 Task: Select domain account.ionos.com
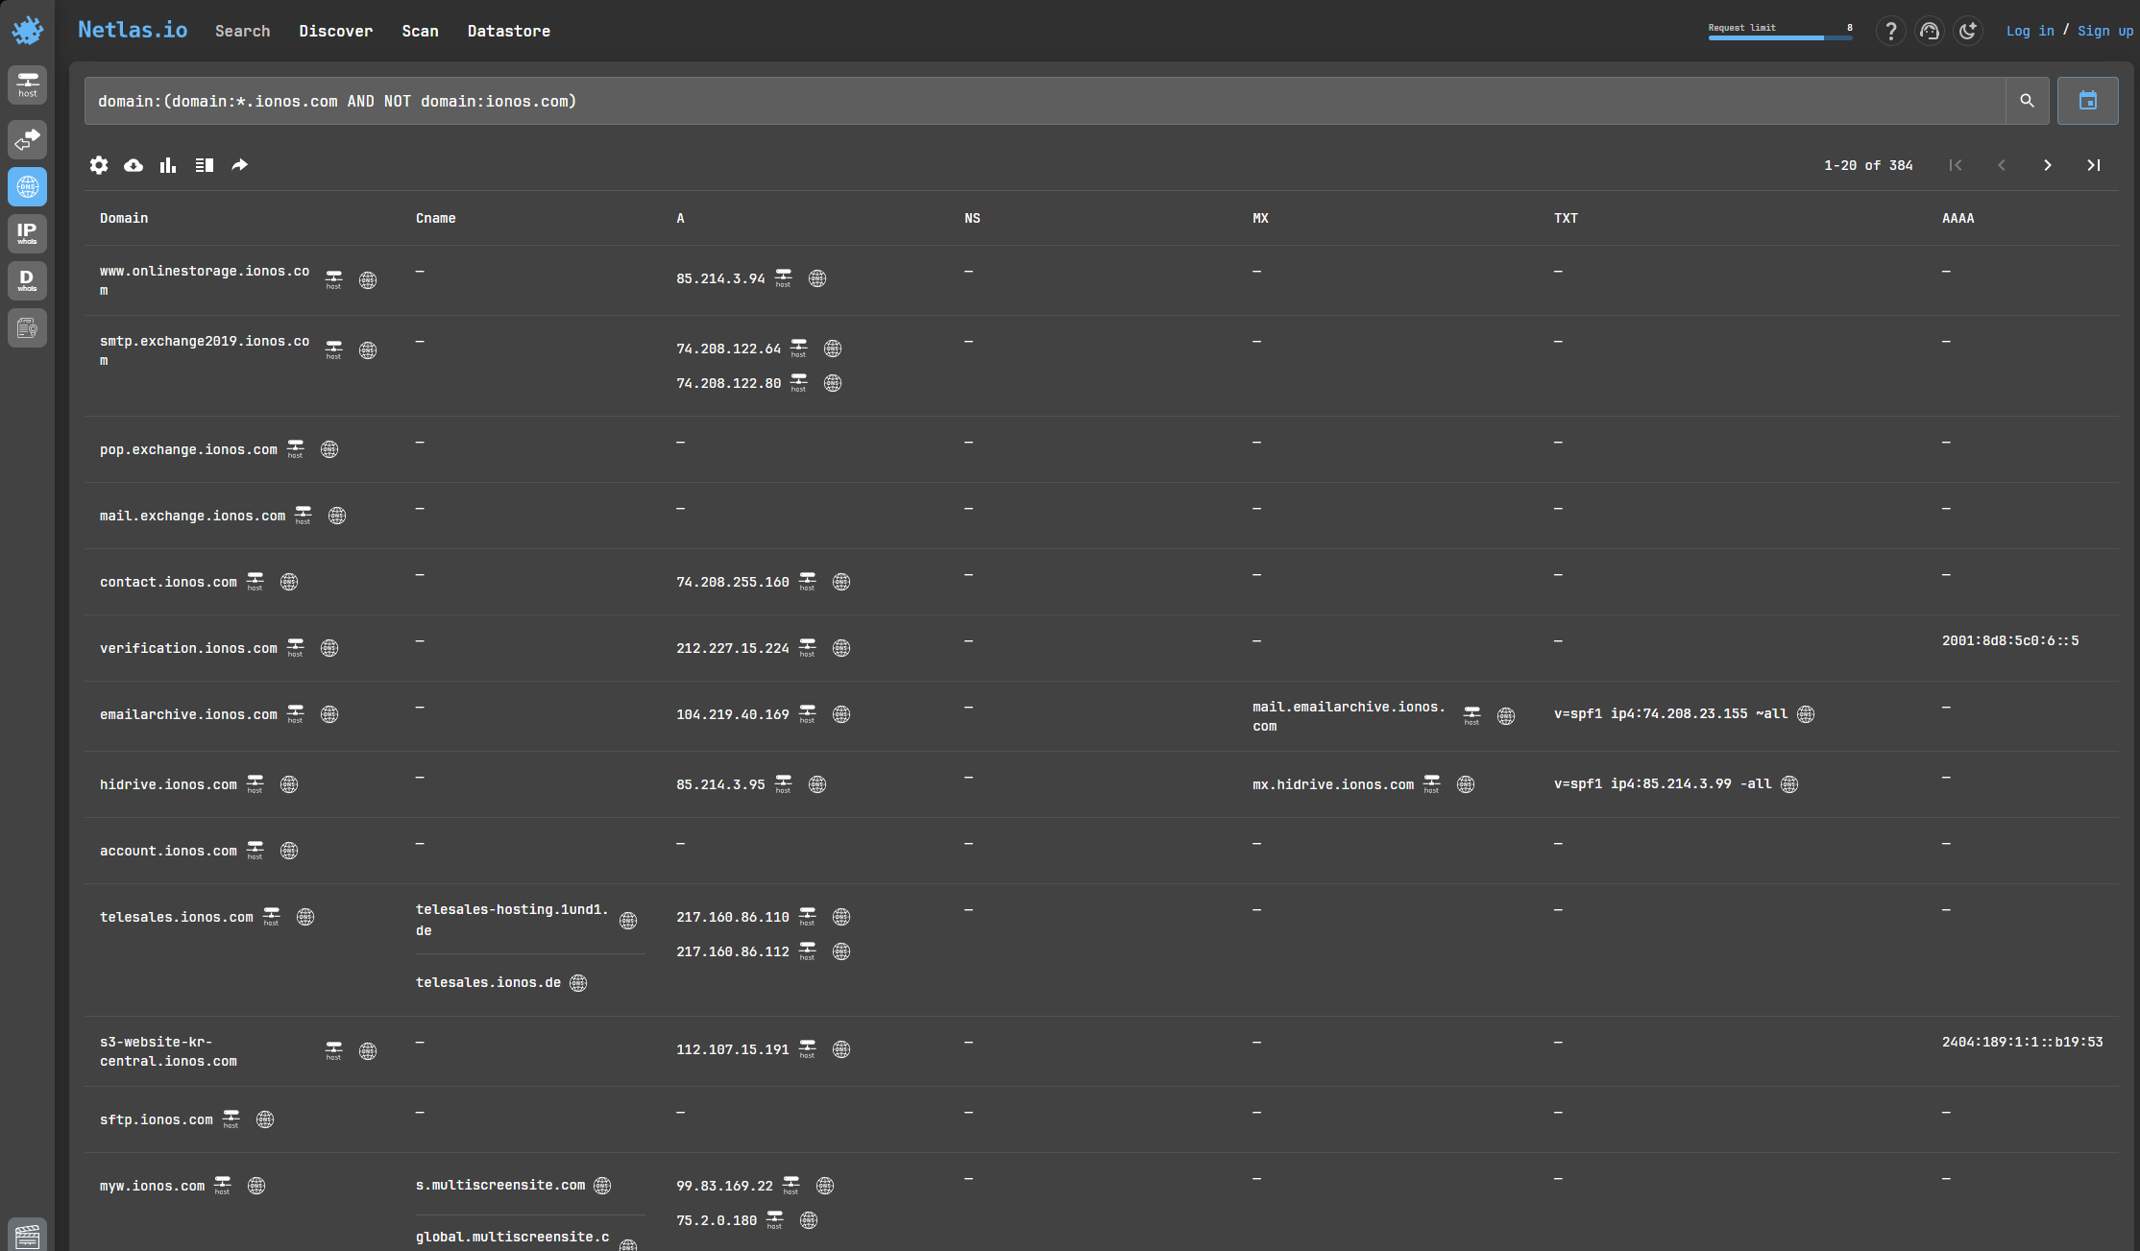pos(168,851)
